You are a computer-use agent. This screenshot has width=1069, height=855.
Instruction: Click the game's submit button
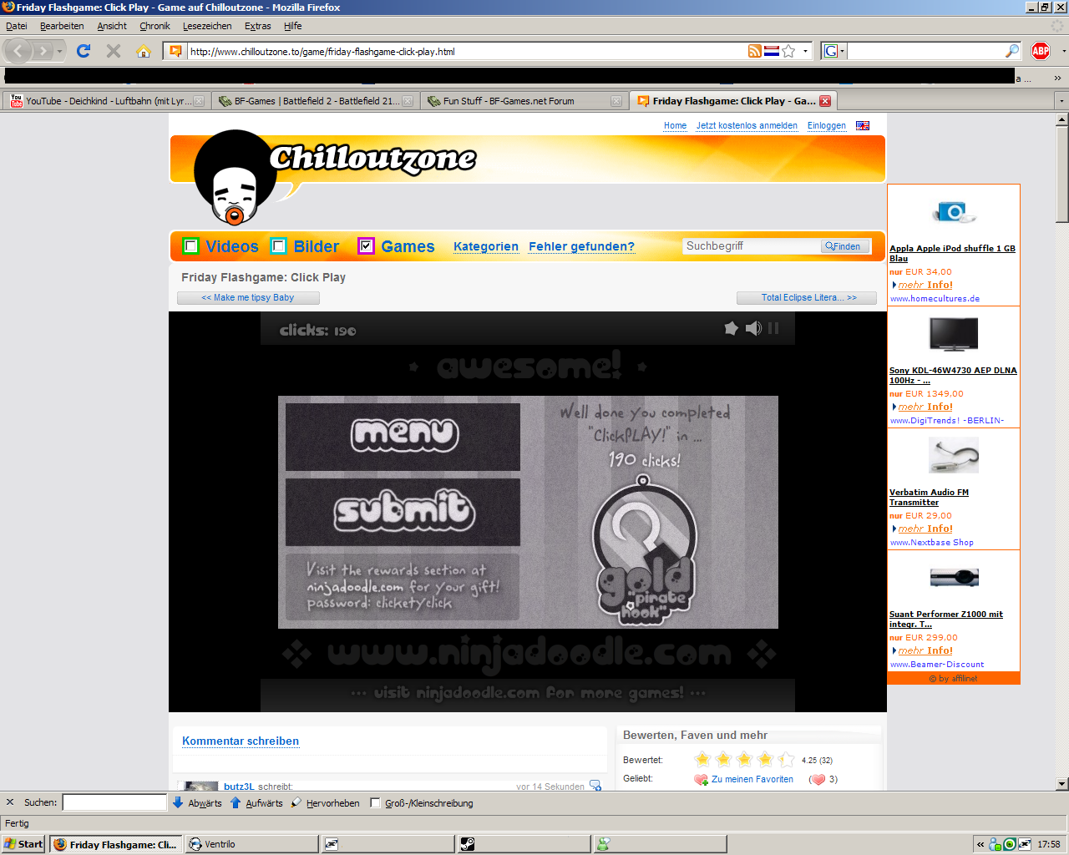click(x=403, y=512)
